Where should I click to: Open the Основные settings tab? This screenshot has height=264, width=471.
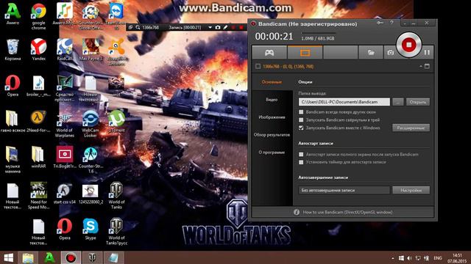pyautogui.click(x=272, y=81)
